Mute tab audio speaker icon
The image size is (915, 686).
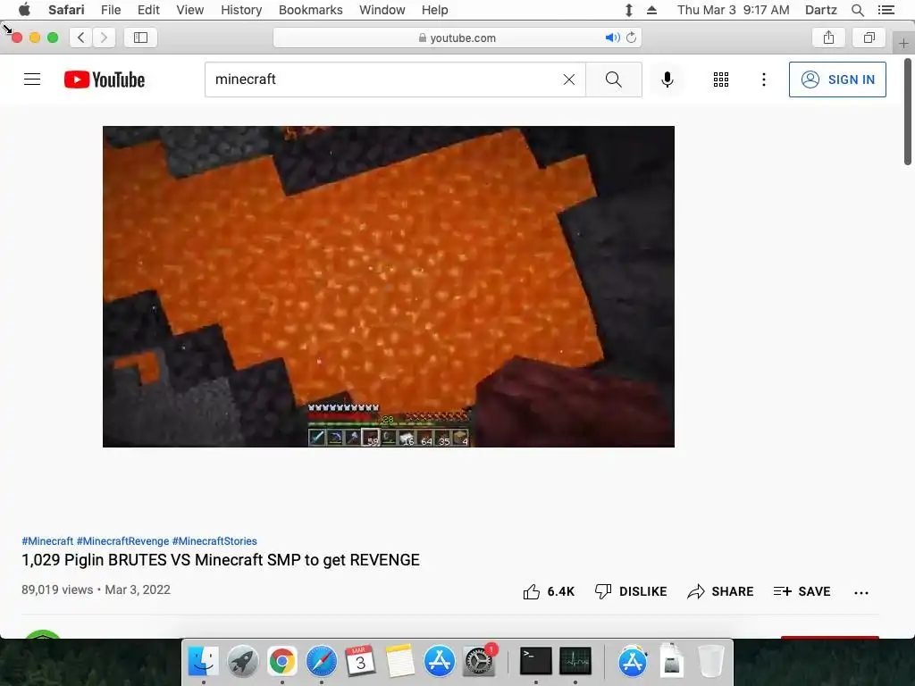point(611,38)
